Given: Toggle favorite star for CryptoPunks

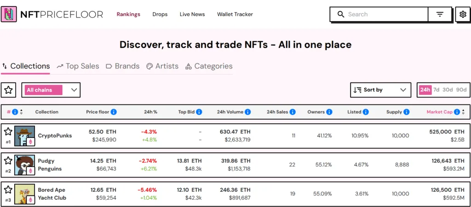Looking at the screenshot, I should pos(8,132).
